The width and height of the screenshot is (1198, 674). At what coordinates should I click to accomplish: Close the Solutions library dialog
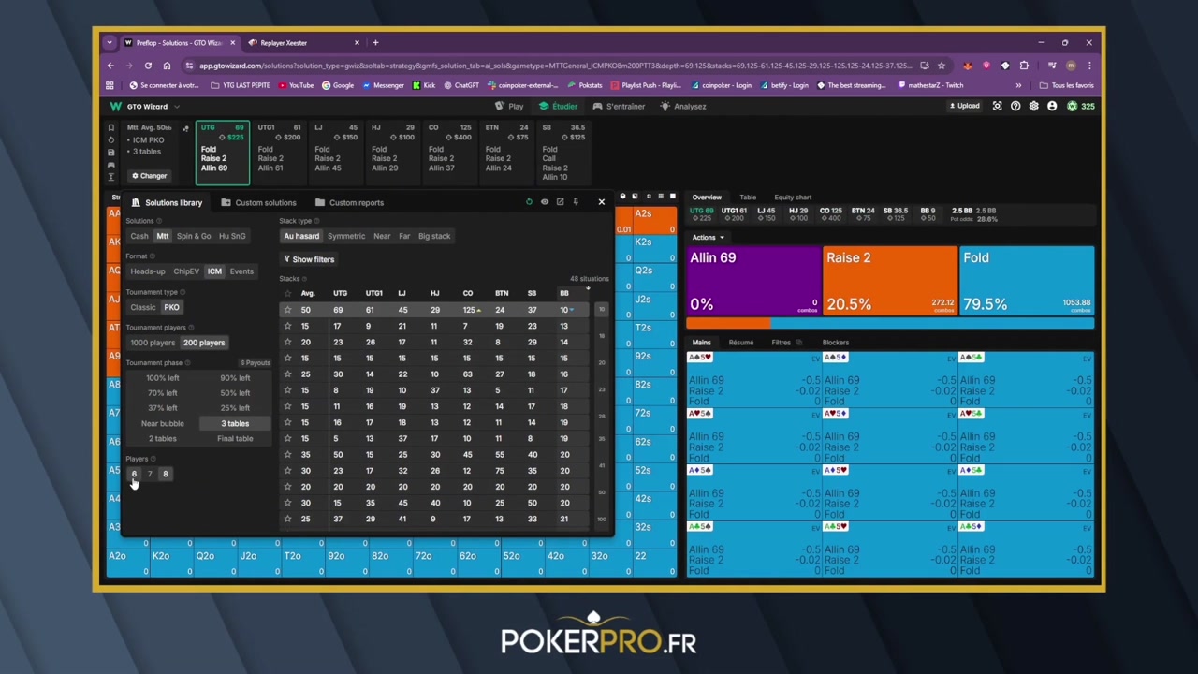click(601, 202)
